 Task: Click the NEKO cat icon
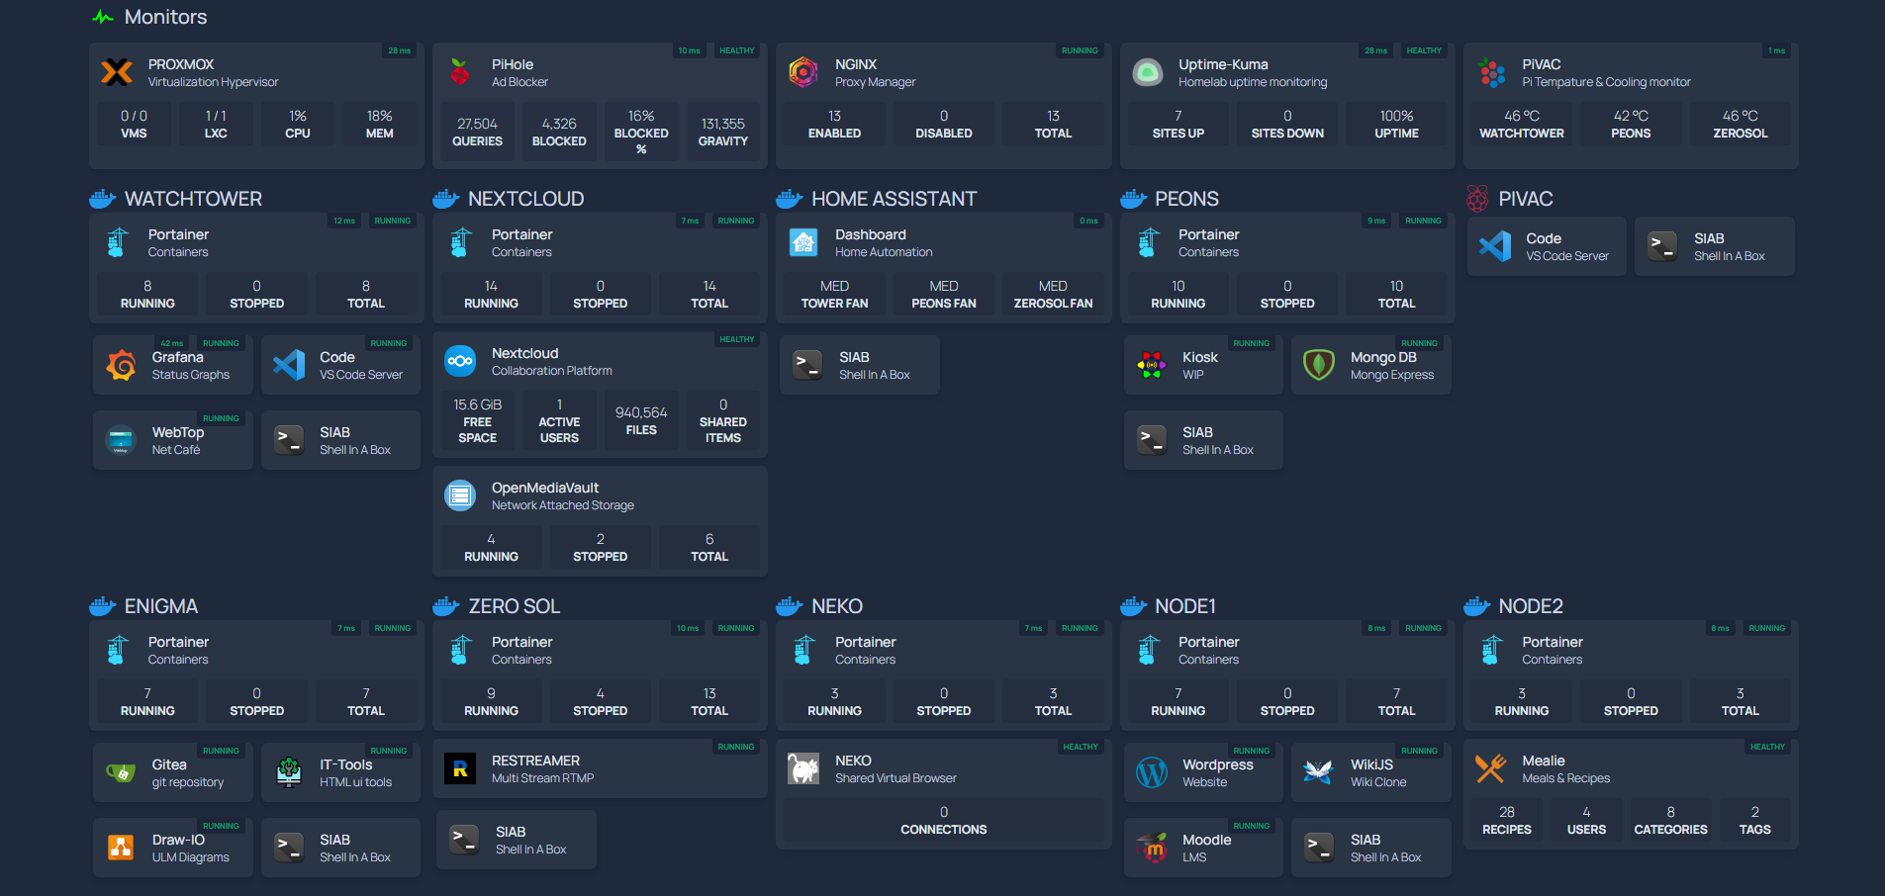coord(803,768)
